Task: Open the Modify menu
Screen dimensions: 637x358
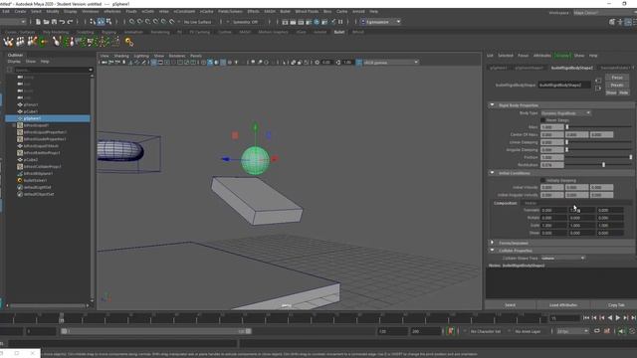Action: click(53, 11)
